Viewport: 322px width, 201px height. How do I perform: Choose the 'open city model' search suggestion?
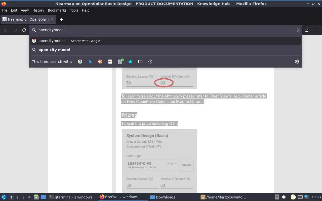(166, 50)
